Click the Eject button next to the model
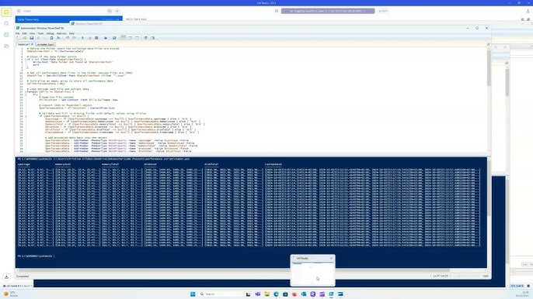533x299 pixels. coord(383,11)
